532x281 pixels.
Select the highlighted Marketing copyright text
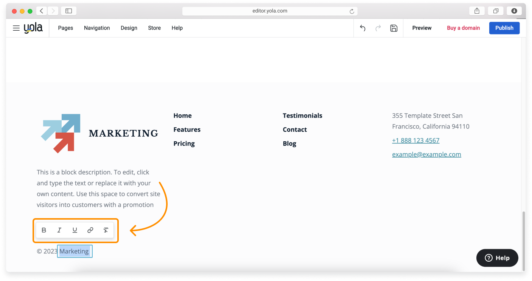pos(74,251)
